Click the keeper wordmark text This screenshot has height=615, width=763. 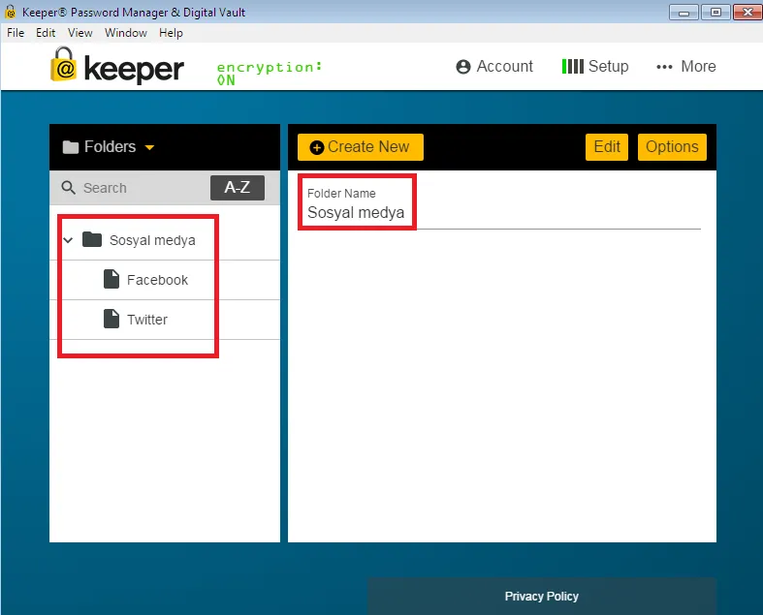pyautogui.click(x=134, y=70)
